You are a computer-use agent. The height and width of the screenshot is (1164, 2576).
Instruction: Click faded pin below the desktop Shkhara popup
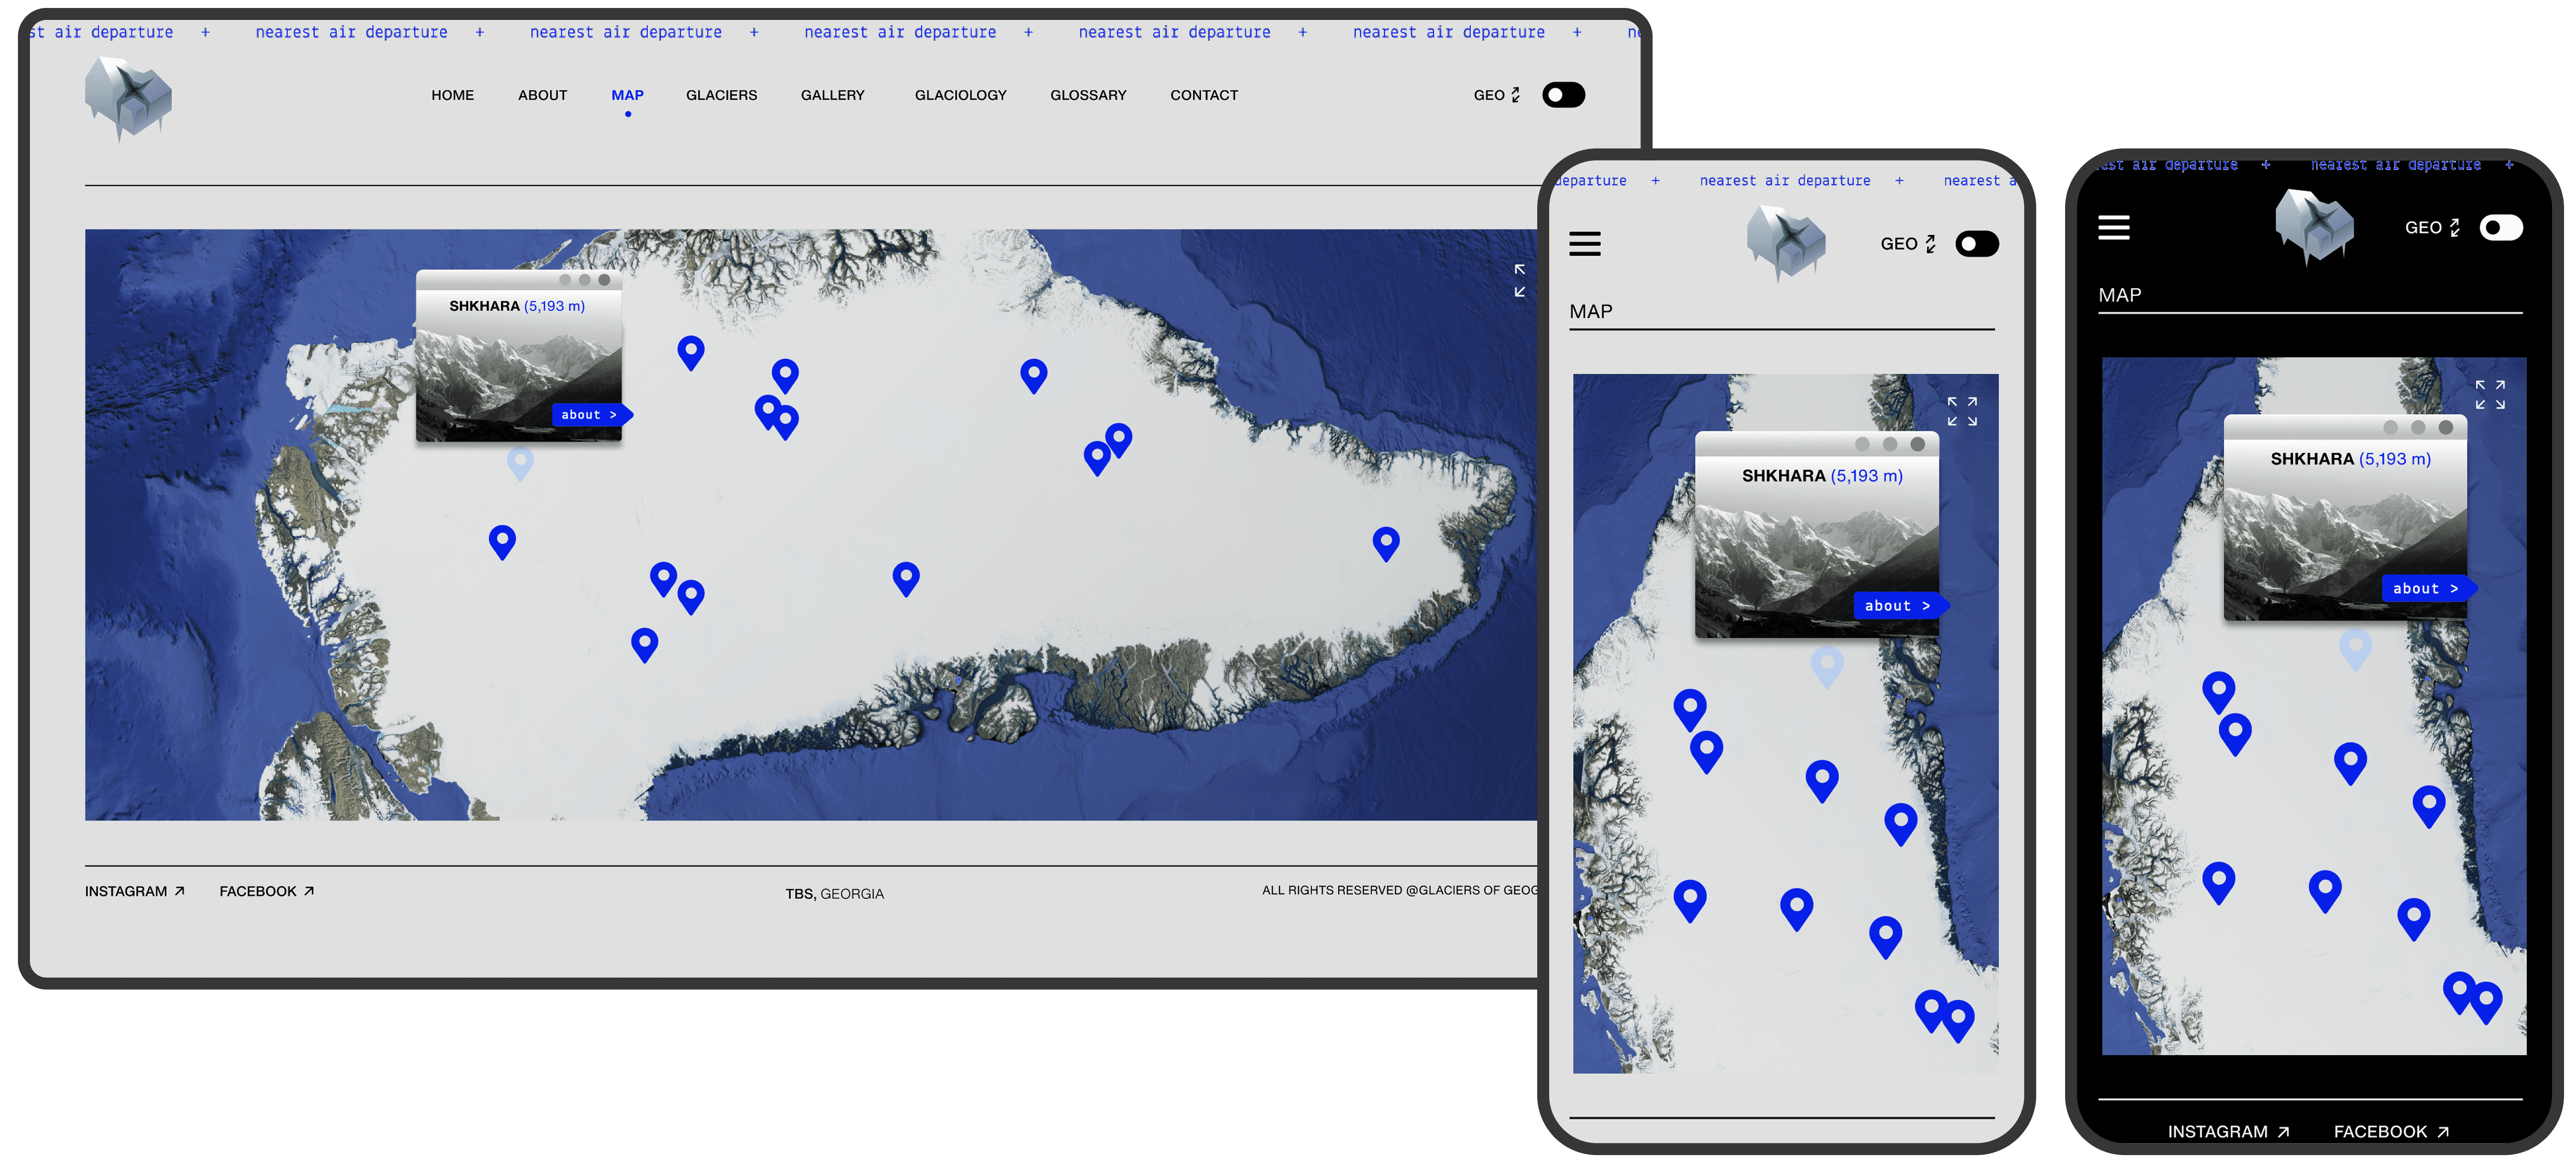point(520,462)
